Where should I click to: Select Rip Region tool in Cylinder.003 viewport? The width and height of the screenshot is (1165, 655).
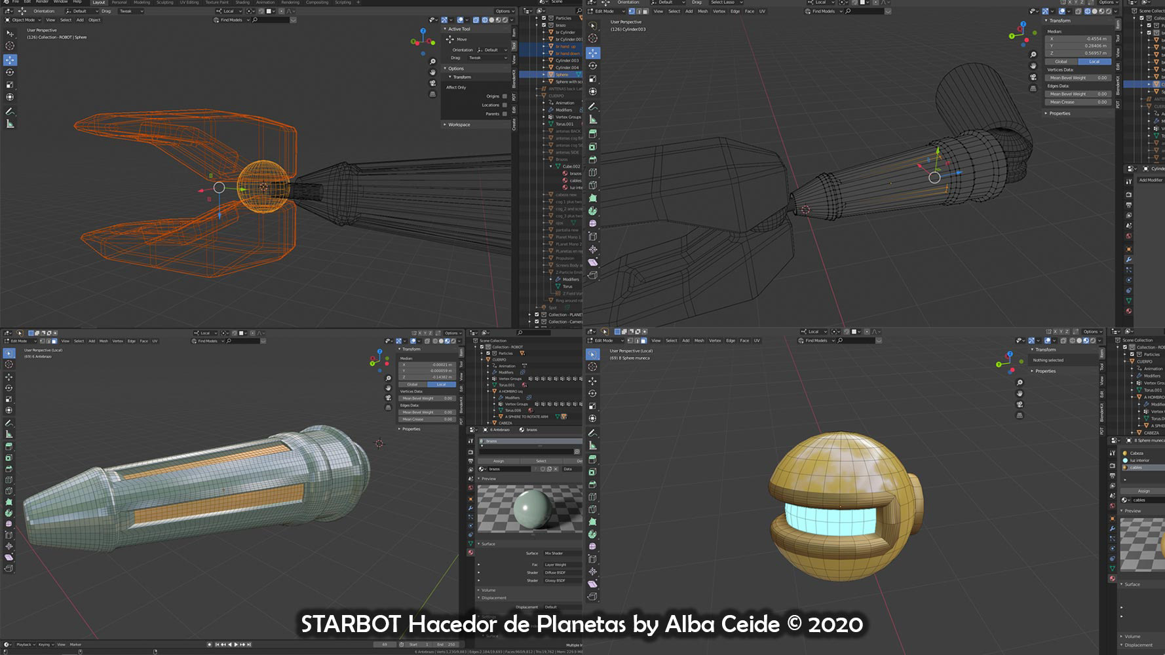click(593, 275)
